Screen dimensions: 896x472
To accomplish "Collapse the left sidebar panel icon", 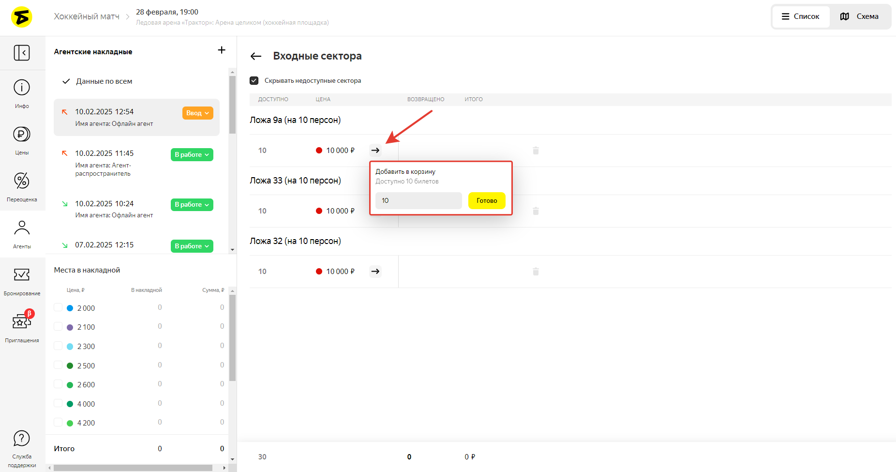I will point(22,53).
